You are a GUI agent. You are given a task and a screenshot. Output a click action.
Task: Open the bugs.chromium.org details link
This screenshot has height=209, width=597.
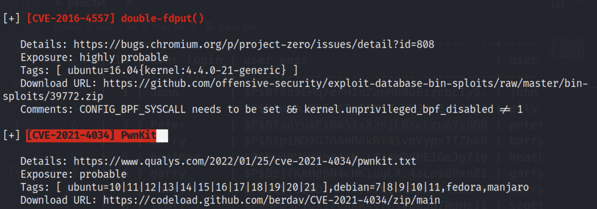pos(254,44)
